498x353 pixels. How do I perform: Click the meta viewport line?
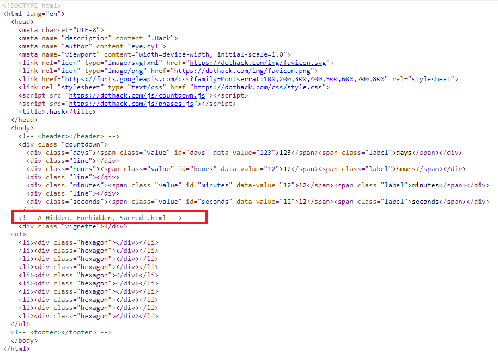[x=154, y=54]
